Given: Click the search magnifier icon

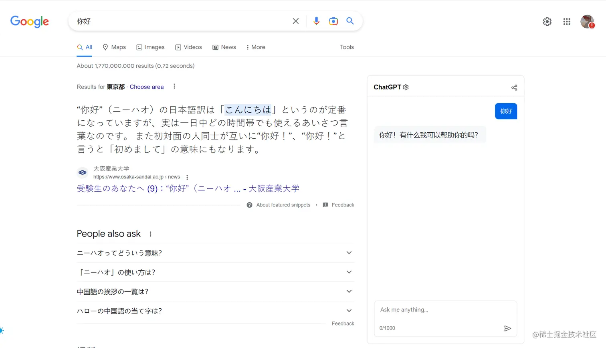Looking at the screenshot, I should coord(349,21).
